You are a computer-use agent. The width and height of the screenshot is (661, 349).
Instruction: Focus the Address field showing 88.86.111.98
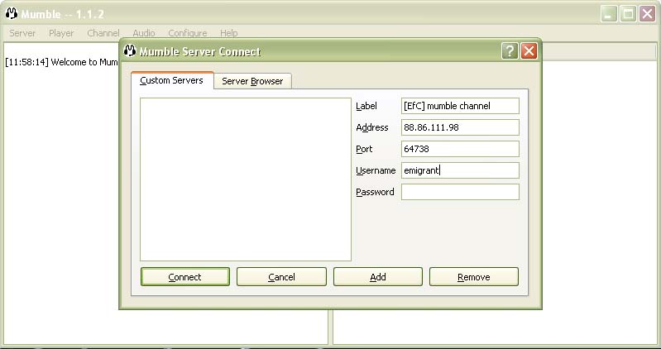click(460, 127)
